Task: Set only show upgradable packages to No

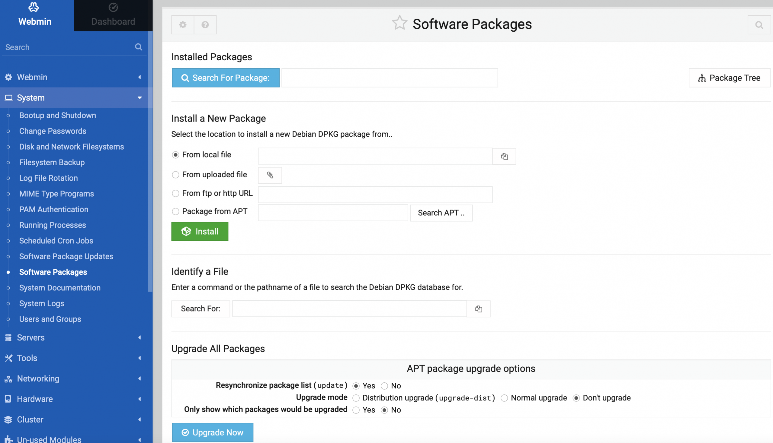Action: [384, 410]
